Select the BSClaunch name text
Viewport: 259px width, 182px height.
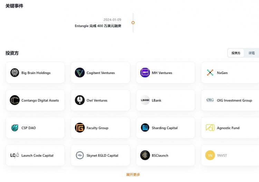(160, 155)
